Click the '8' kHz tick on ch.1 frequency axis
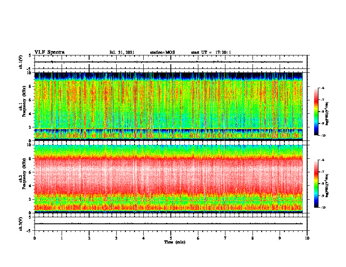346x267 pixels. coord(30,86)
